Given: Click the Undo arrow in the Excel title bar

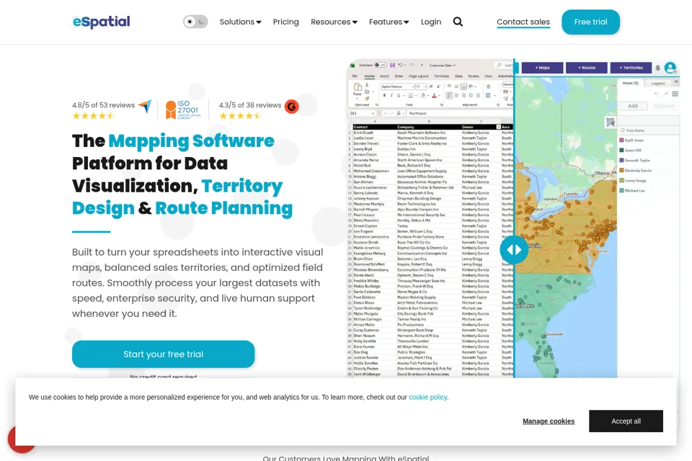Looking at the screenshot, I should (x=400, y=66).
